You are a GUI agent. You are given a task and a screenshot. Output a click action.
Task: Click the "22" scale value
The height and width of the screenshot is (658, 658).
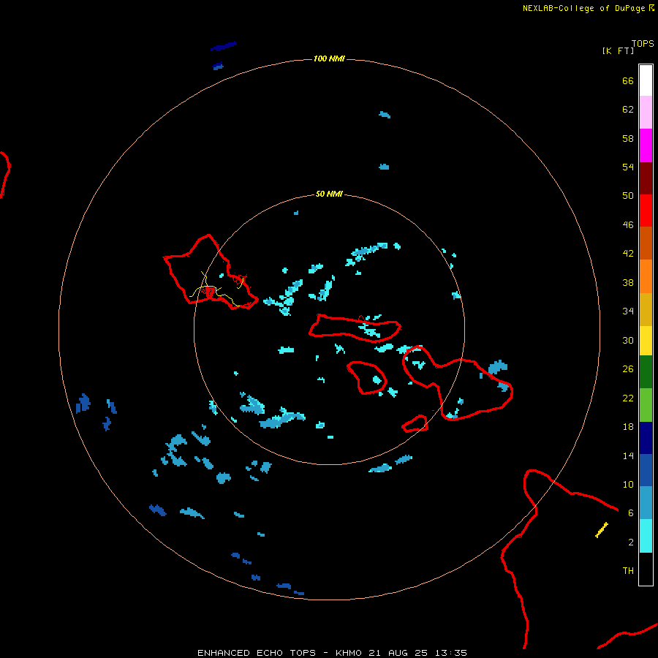click(x=628, y=398)
